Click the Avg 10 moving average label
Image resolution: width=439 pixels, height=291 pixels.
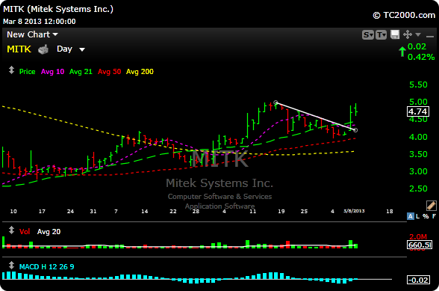point(52,72)
